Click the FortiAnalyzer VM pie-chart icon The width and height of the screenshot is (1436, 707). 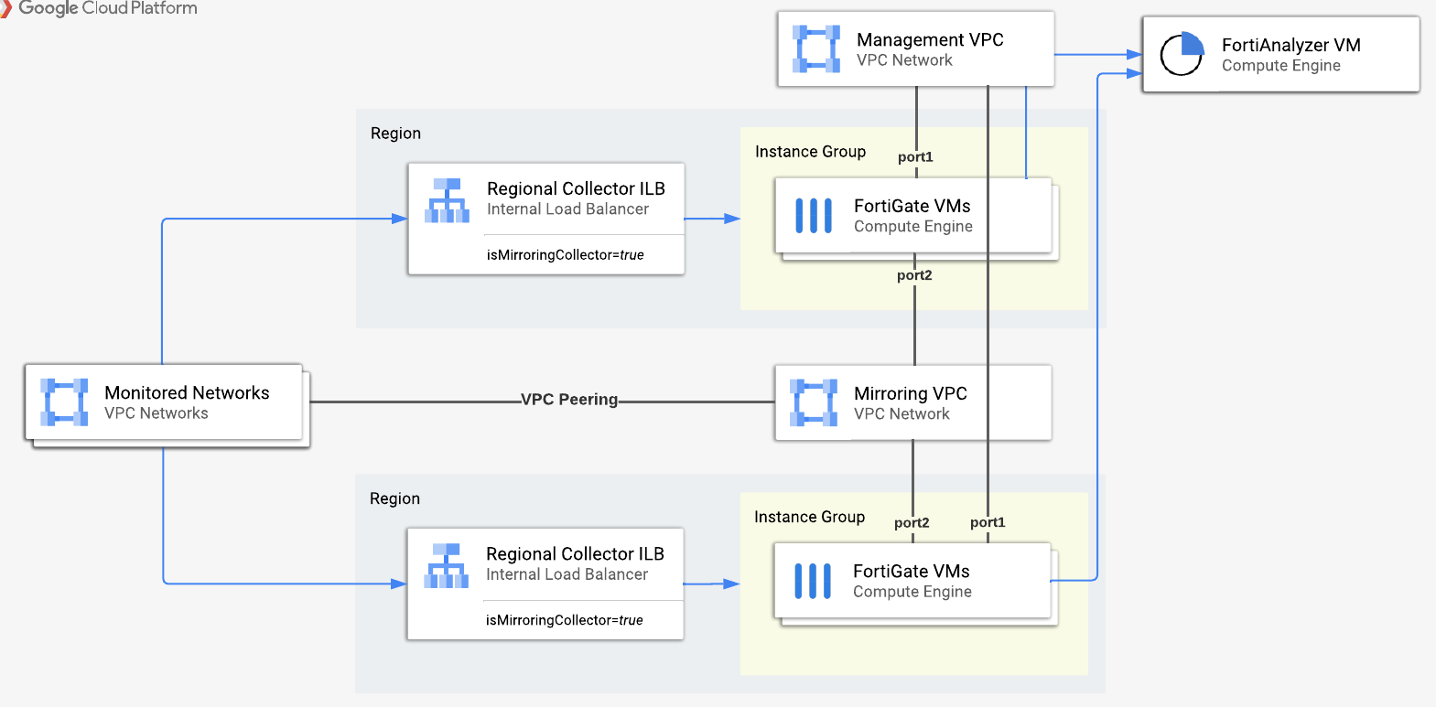1182,54
